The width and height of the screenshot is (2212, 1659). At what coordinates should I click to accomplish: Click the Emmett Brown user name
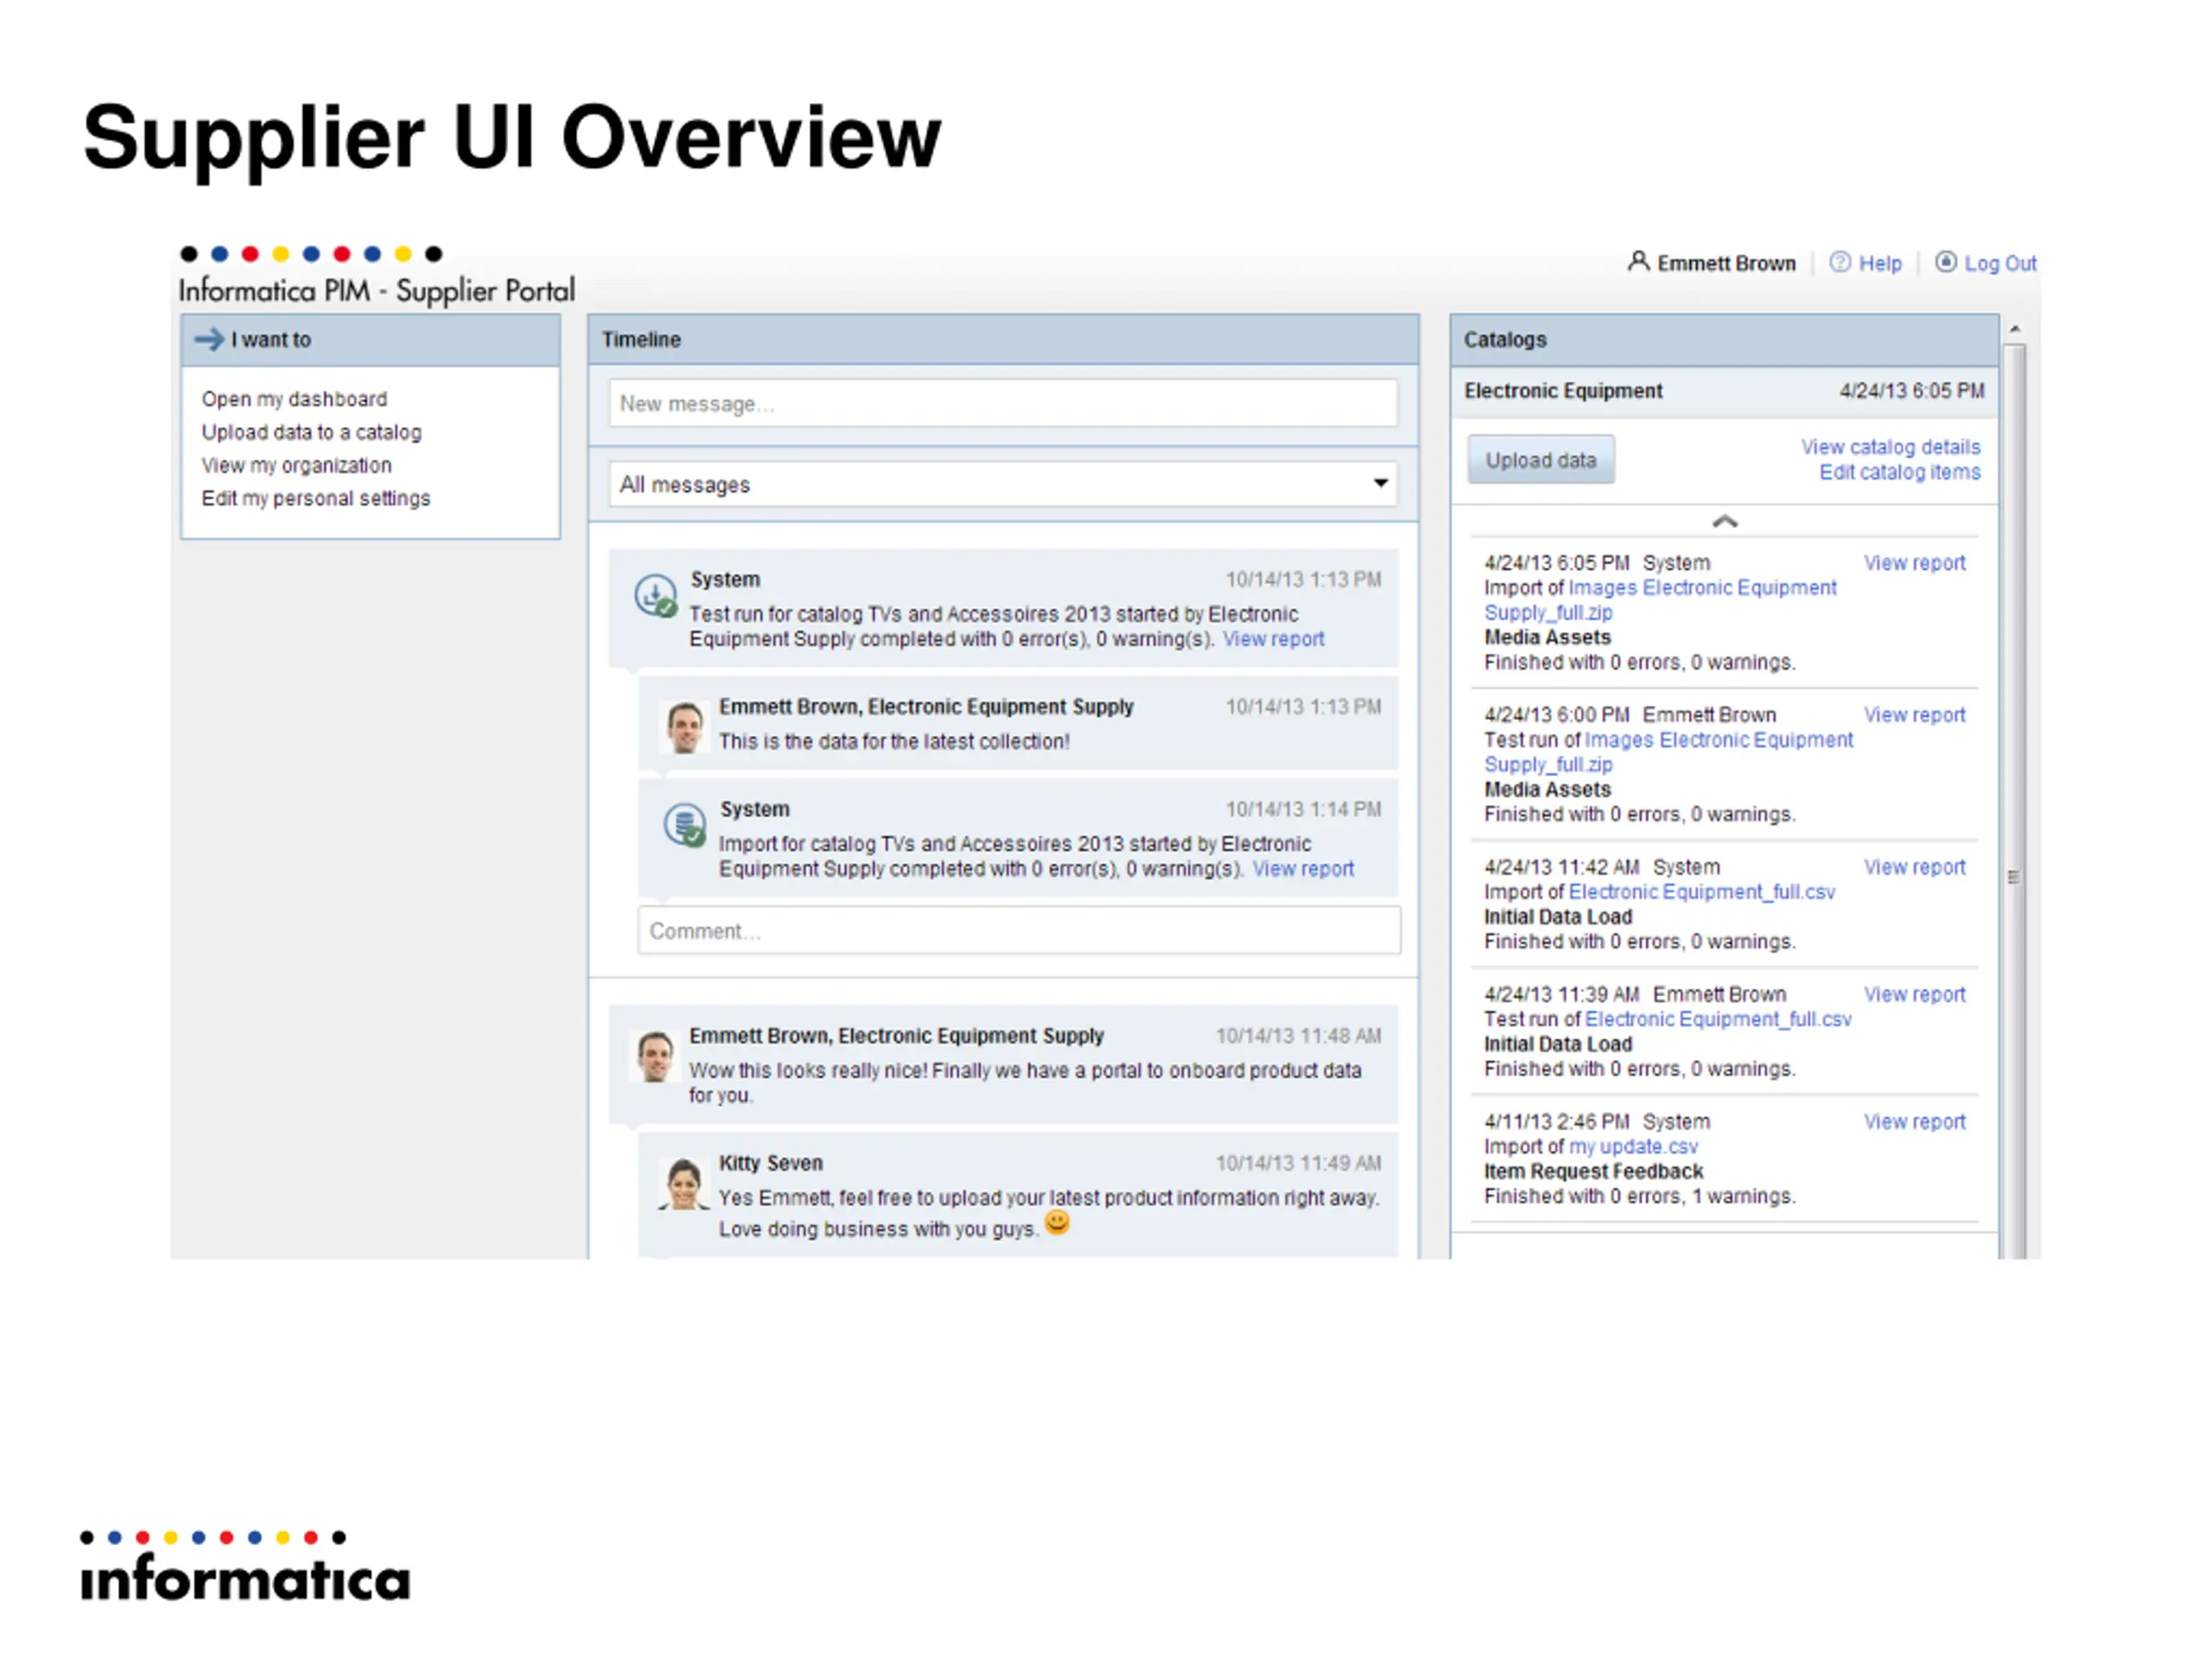click(x=1726, y=263)
